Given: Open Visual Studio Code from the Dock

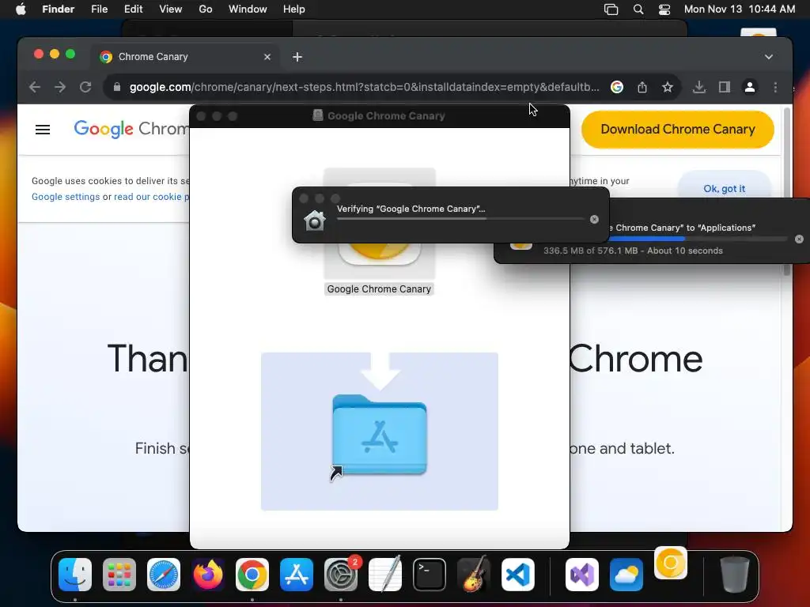Looking at the screenshot, I should (518, 575).
